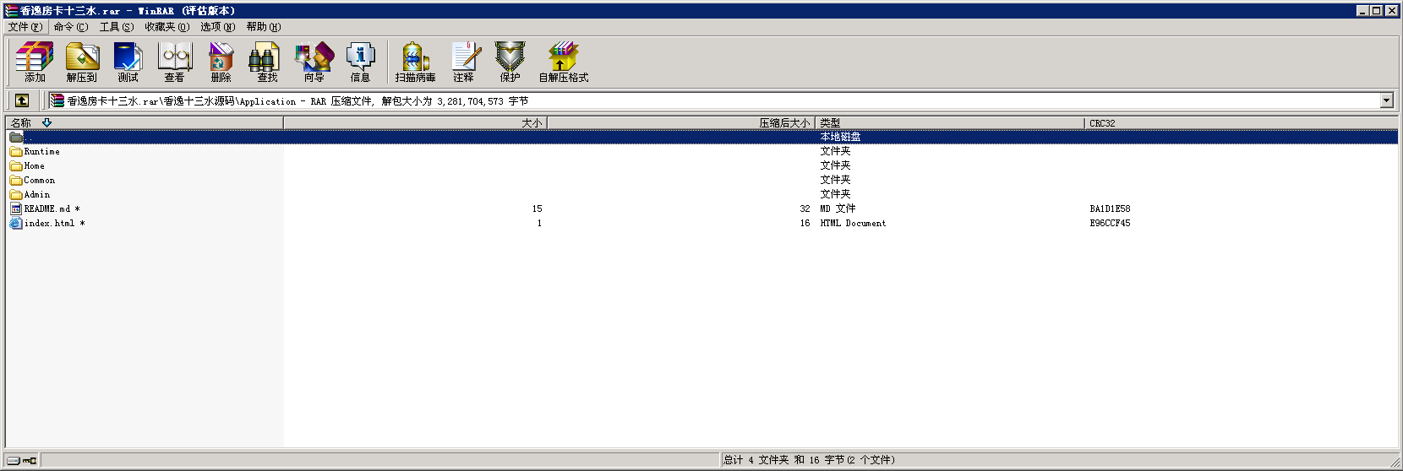Image resolution: width=1403 pixels, height=471 pixels.
Task: Click the 保护 (Protect) shield icon
Action: tap(510, 62)
